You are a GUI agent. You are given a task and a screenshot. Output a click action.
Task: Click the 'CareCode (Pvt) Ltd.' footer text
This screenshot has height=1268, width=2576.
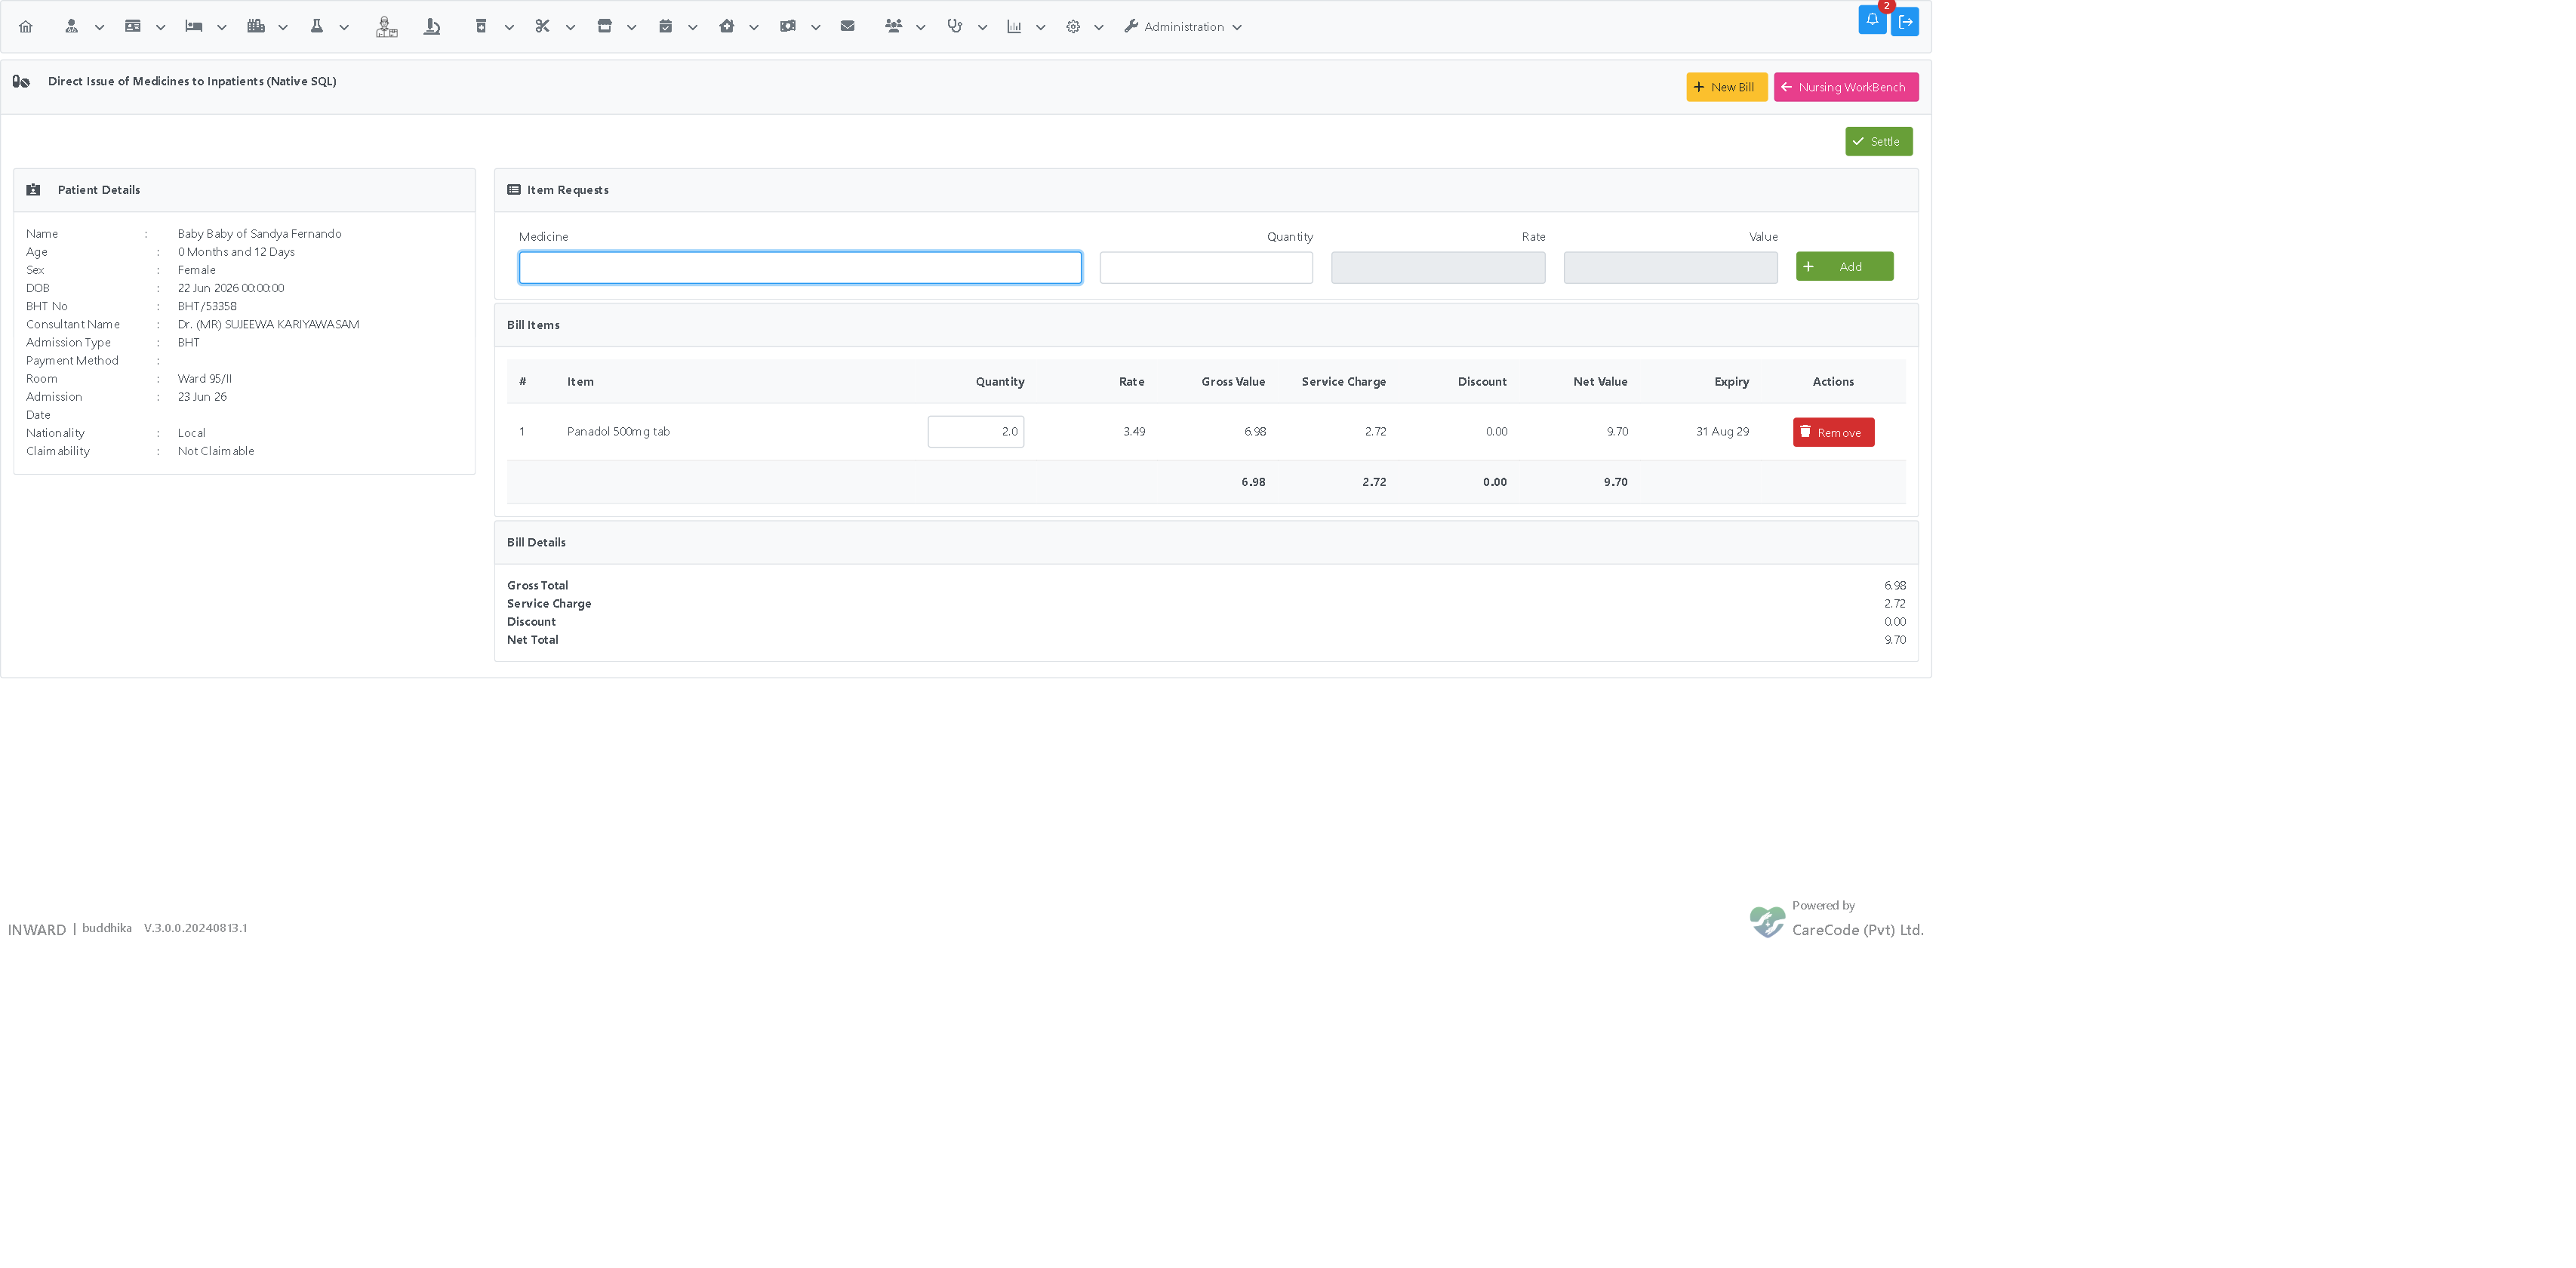1857,930
